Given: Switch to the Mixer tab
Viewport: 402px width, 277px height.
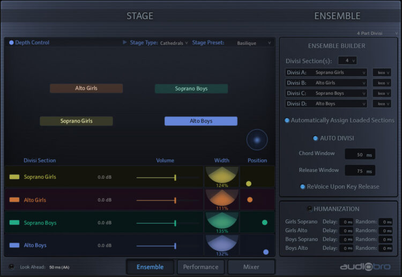Looking at the screenshot, I should (251, 267).
